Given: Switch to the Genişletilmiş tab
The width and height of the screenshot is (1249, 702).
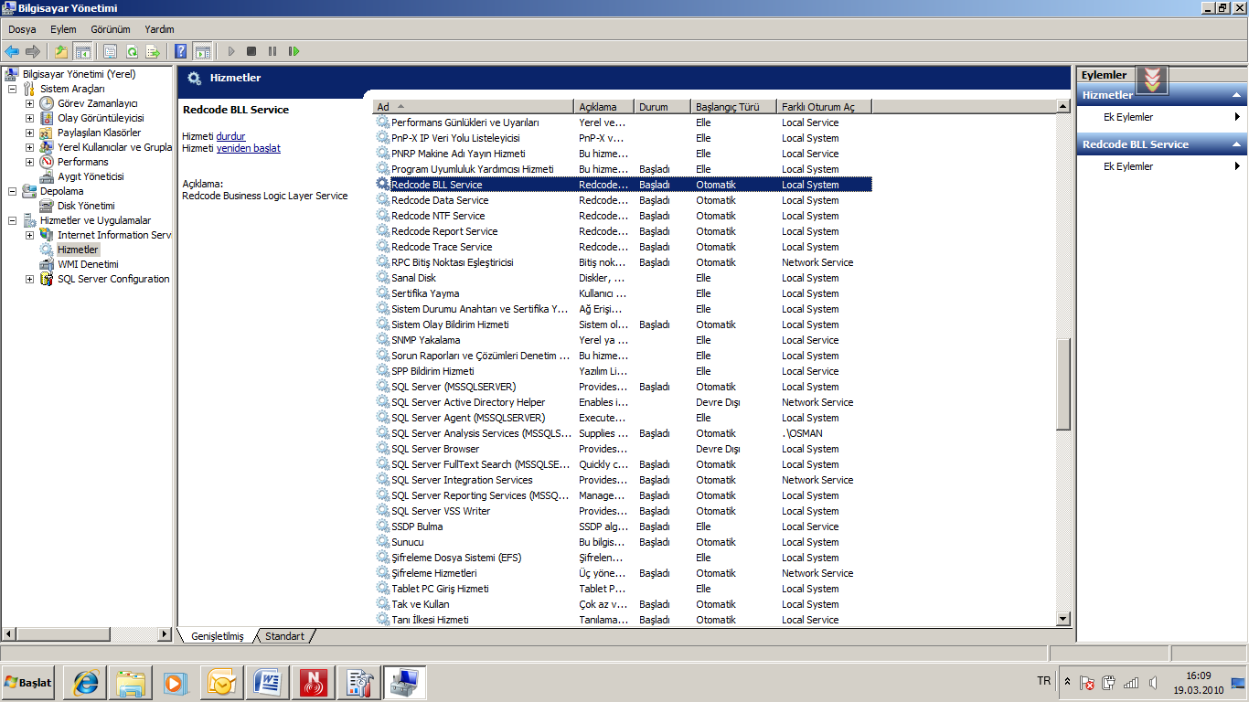Looking at the screenshot, I should point(218,636).
